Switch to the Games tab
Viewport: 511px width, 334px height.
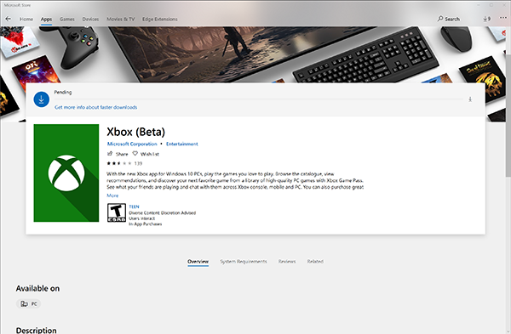pyautogui.click(x=66, y=20)
